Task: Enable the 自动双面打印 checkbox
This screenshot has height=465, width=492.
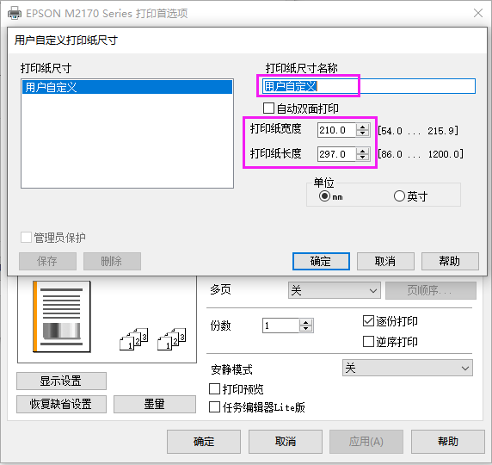Action: [268, 108]
